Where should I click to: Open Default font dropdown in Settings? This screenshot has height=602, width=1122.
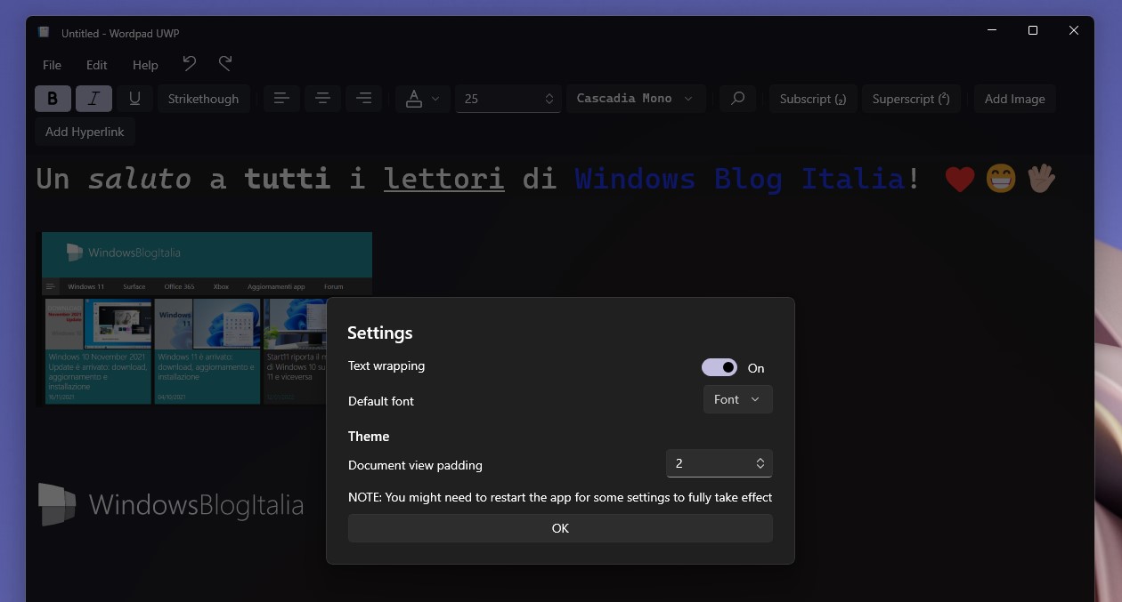point(737,399)
